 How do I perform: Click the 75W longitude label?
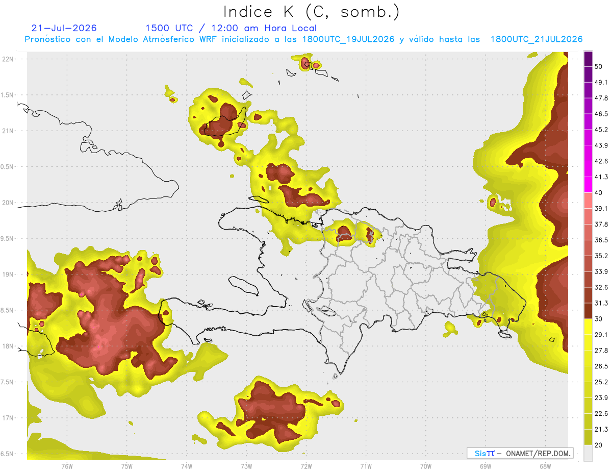[x=126, y=466]
